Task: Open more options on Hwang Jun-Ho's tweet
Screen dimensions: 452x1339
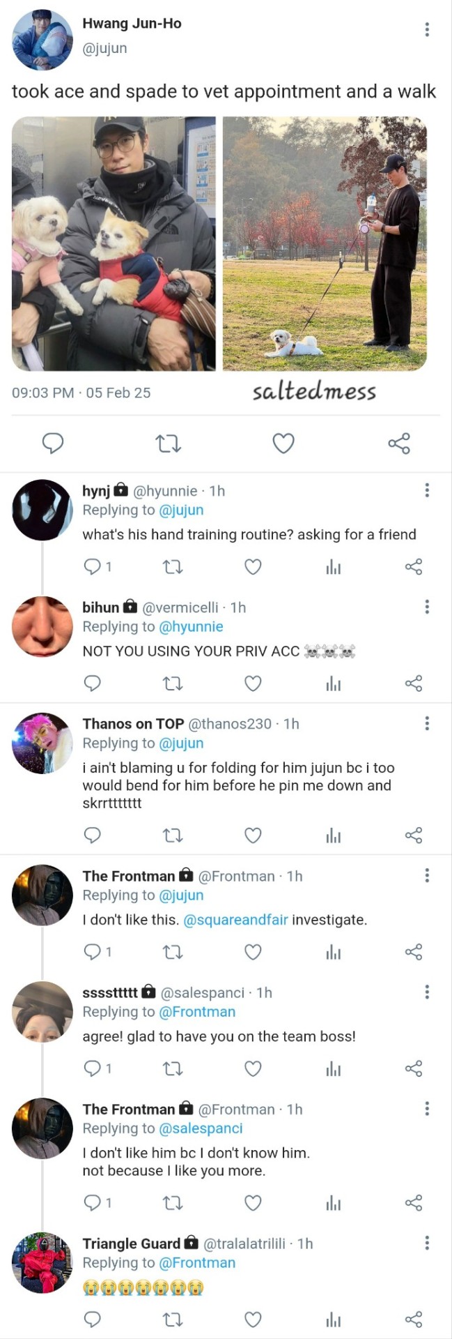Action: 427,29
